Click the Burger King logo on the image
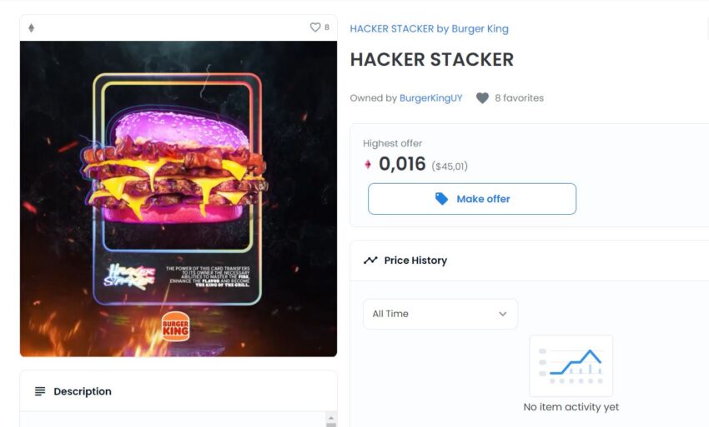 point(175,326)
